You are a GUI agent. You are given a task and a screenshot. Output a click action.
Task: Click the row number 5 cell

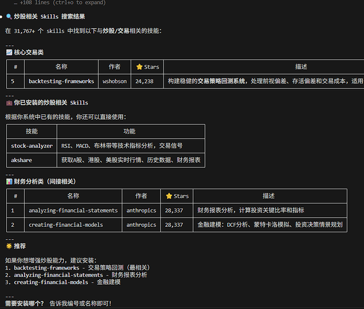(x=15, y=82)
